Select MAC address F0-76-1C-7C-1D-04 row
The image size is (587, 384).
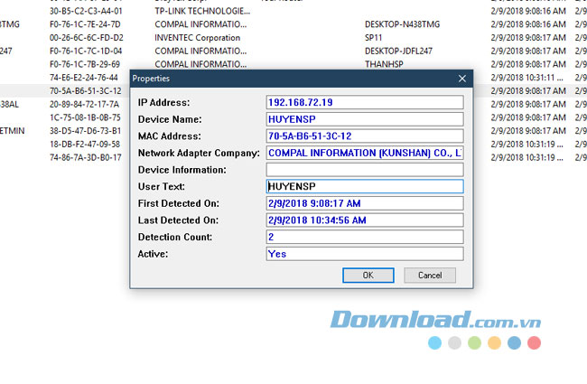point(86,51)
